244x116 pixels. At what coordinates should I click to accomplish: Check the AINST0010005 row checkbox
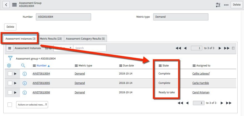pos(10,83)
